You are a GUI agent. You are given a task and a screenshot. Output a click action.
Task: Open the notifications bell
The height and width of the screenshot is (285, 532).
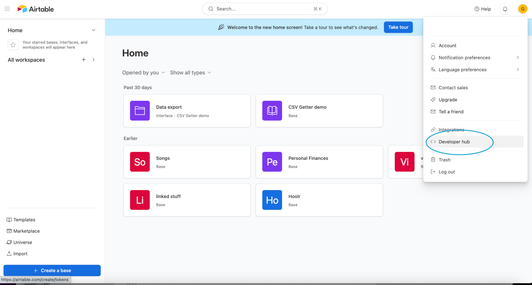(505, 9)
